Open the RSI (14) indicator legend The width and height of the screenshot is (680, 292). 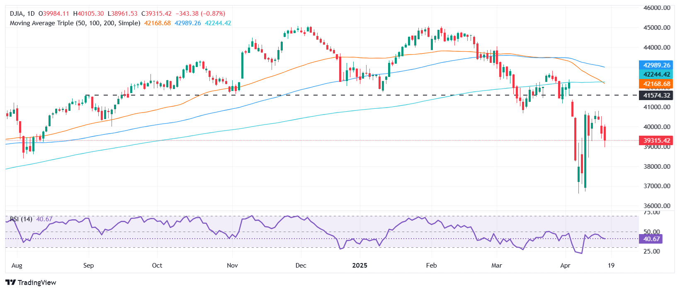[21, 219]
